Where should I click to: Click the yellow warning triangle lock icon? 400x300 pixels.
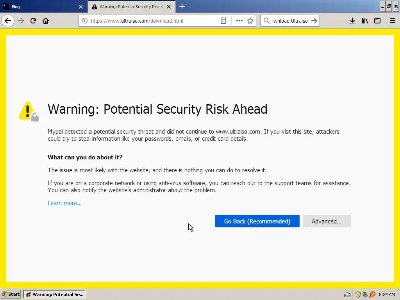(x=29, y=111)
